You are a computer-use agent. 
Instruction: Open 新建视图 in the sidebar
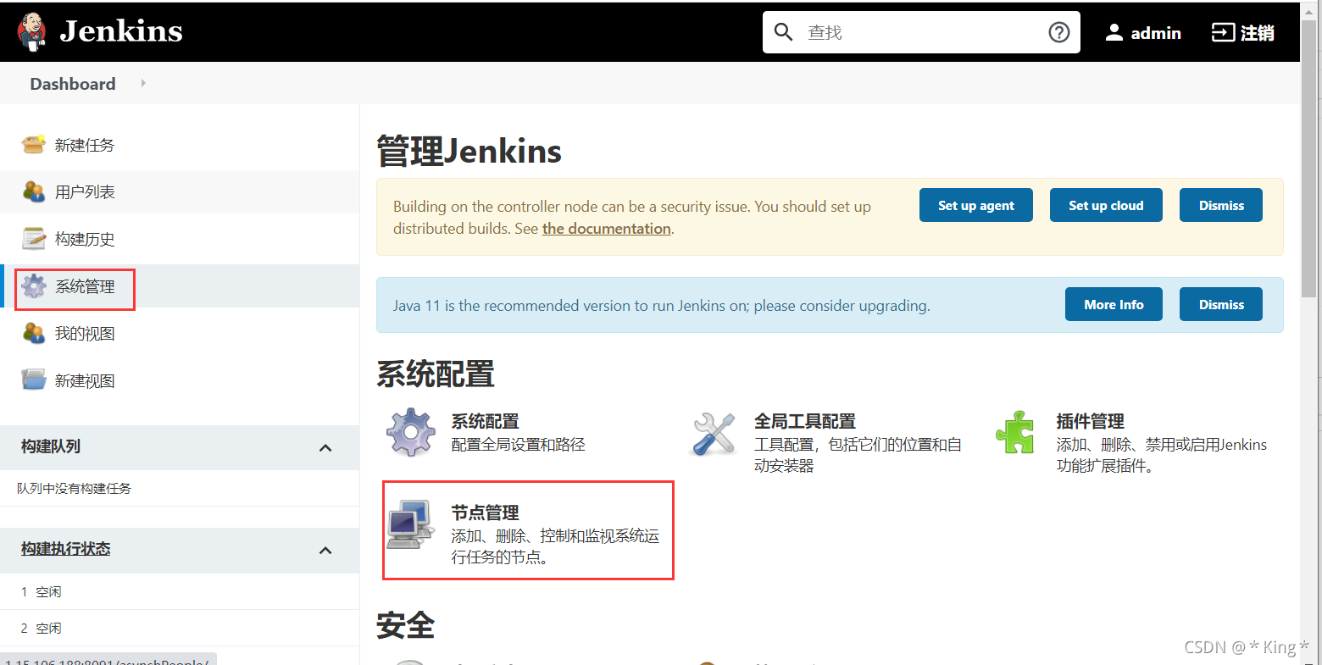pyautogui.click(x=85, y=381)
